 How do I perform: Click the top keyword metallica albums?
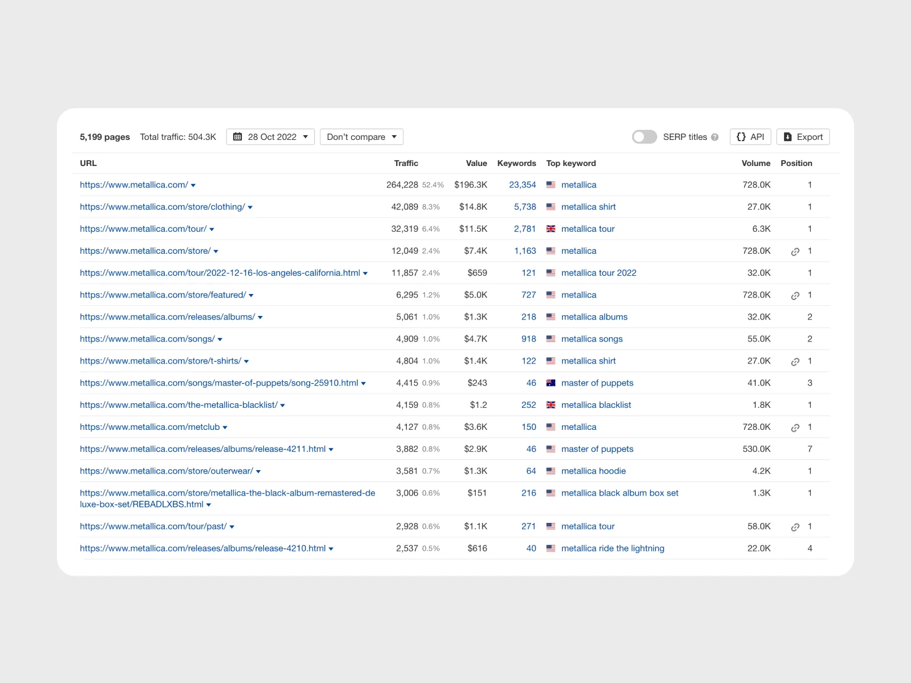click(594, 317)
